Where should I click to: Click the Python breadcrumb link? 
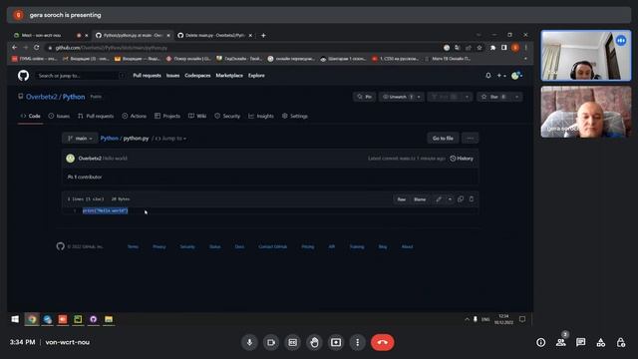point(109,139)
